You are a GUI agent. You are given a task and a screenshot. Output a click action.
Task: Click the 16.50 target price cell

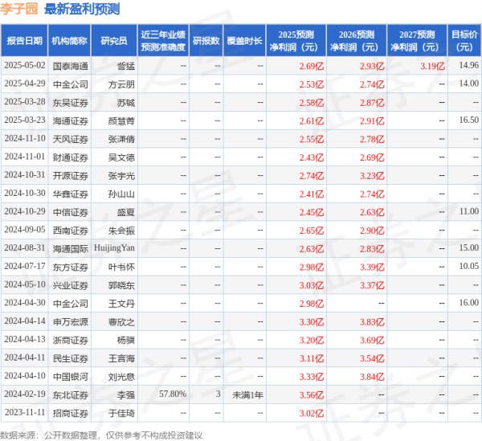[x=468, y=120]
